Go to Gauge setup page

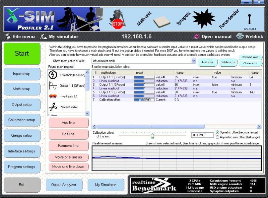point(22,135)
